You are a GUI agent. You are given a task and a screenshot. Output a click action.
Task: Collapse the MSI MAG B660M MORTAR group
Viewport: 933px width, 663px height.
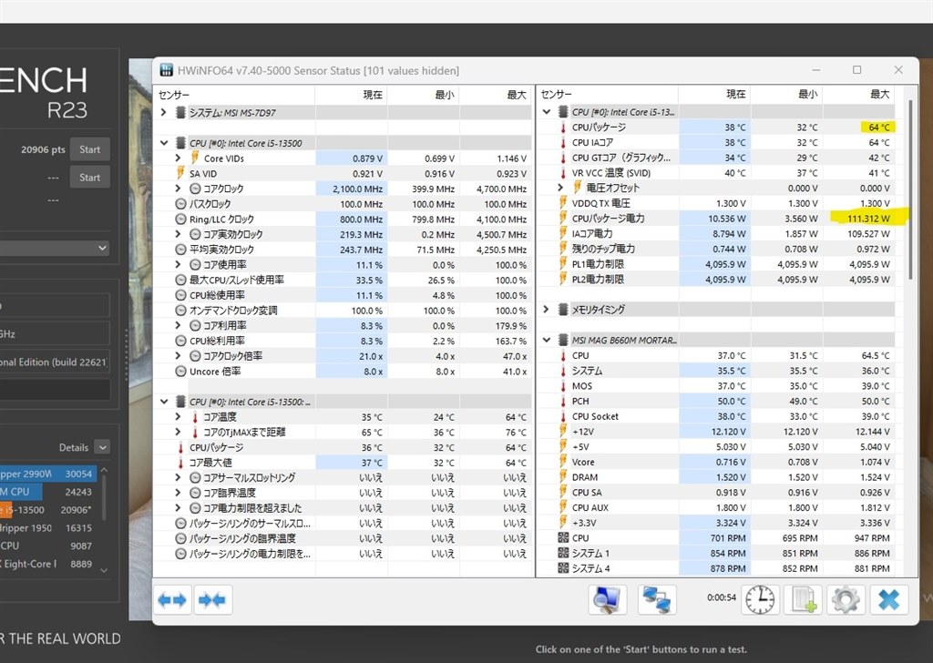pos(547,340)
